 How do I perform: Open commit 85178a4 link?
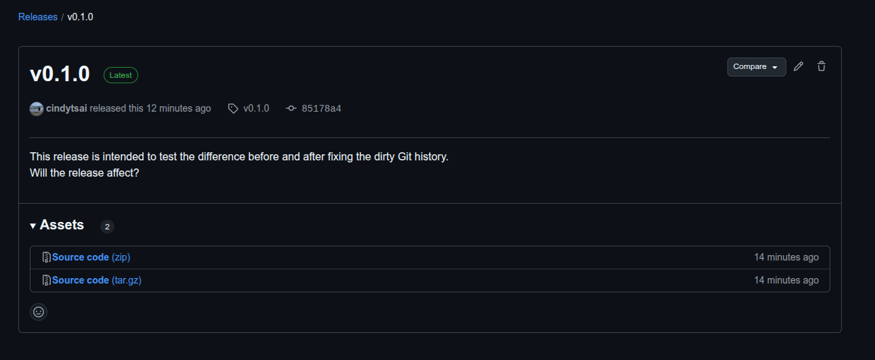321,108
